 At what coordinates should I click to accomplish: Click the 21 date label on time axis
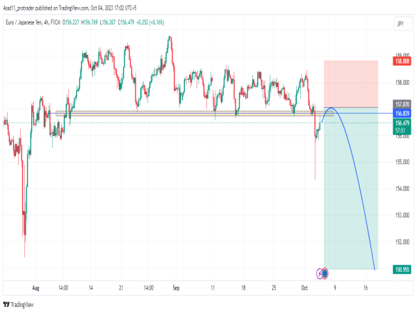pos(121,288)
